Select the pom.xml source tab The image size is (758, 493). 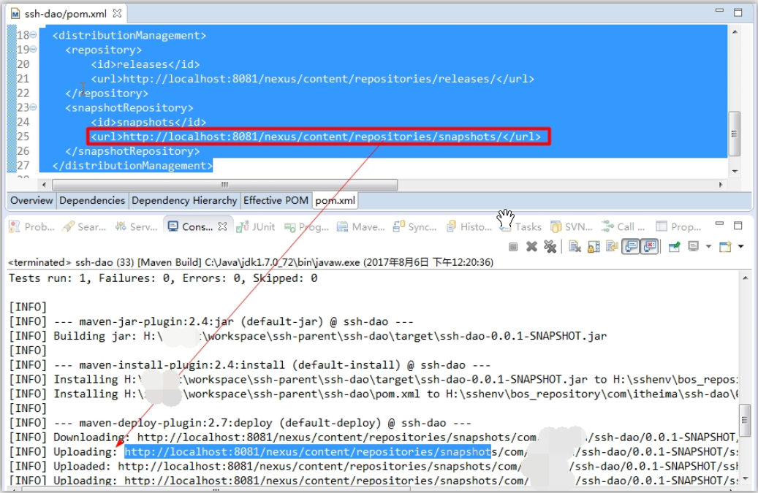pyautogui.click(x=335, y=200)
